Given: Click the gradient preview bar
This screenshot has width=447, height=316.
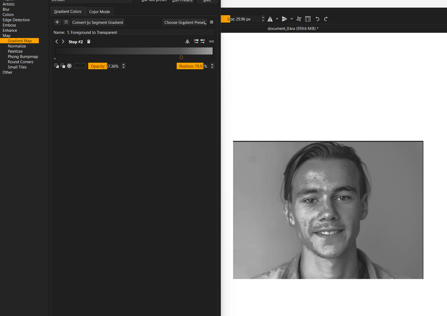Looking at the screenshot, I should (134, 51).
